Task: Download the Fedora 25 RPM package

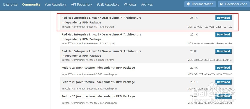Action: (x=223, y=96)
